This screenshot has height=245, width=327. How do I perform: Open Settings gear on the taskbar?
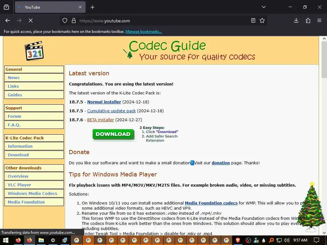(53, 240)
